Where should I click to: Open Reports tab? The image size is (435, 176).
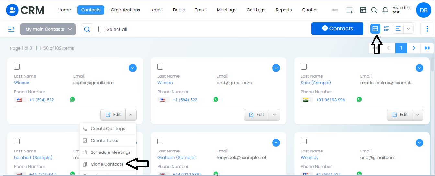(x=284, y=10)
